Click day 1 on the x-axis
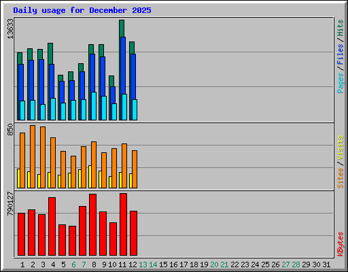 [x=22, y=265]
